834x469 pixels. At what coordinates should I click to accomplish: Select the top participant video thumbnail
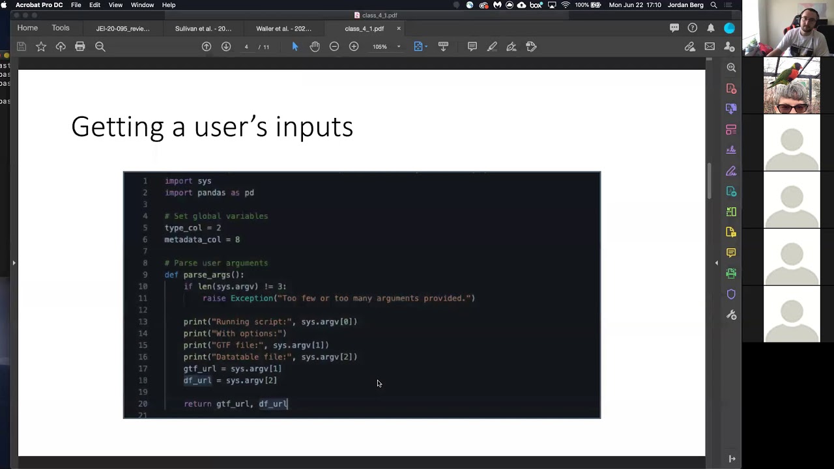click(792, 28)
